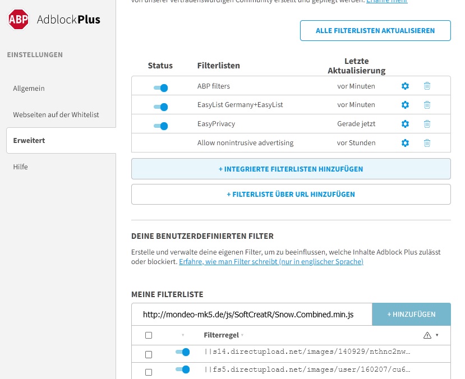Click Alle Filterlisten aktualisieren button

coord(375,31)
